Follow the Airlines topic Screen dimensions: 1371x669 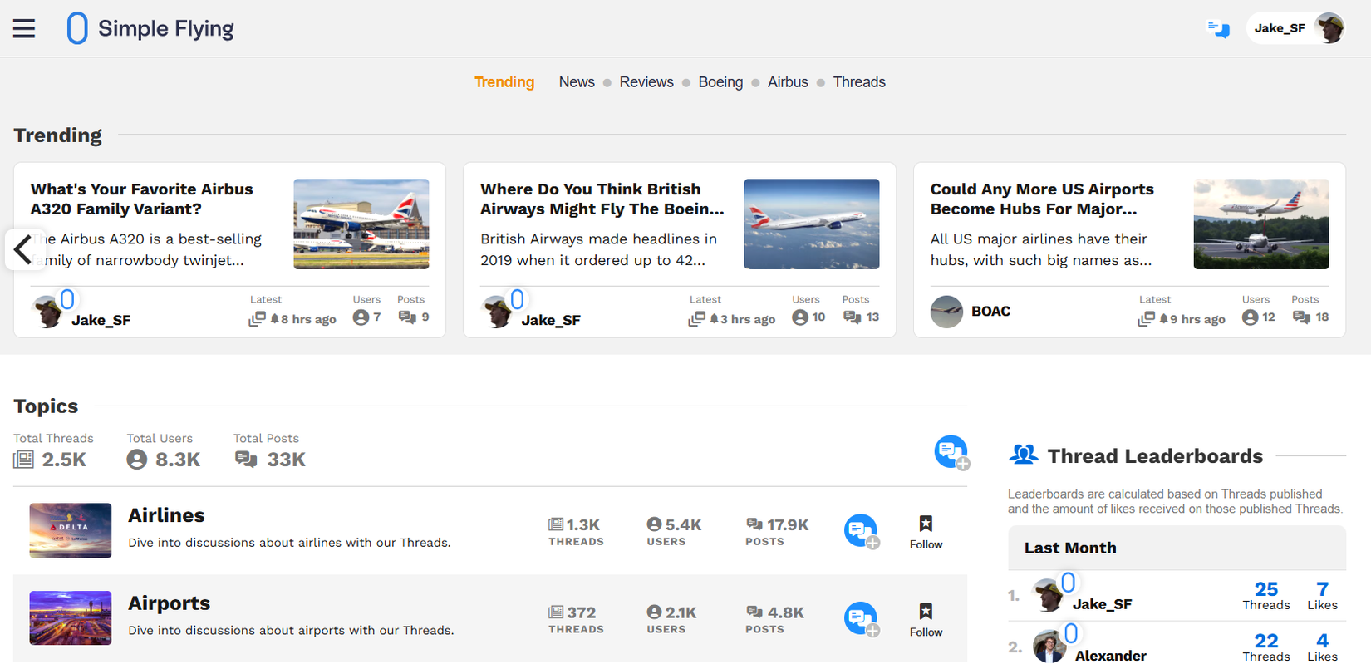tap(926, 533)
